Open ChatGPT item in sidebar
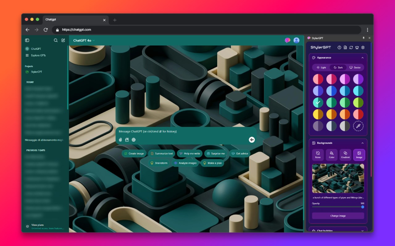The width and height of the screenshot is (395, 246). (33, 49)
